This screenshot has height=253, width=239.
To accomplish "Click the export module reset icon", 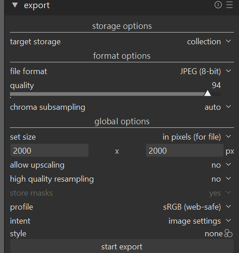I will pyautogui.click(x=218, y=5).
